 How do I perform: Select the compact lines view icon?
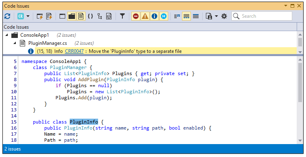177,16
